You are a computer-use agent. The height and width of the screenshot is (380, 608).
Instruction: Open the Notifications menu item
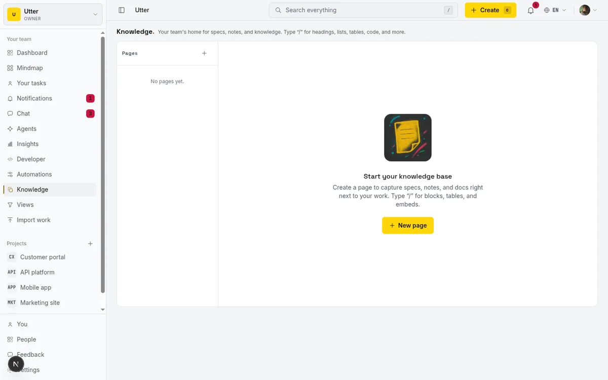[x=50, y=98]
